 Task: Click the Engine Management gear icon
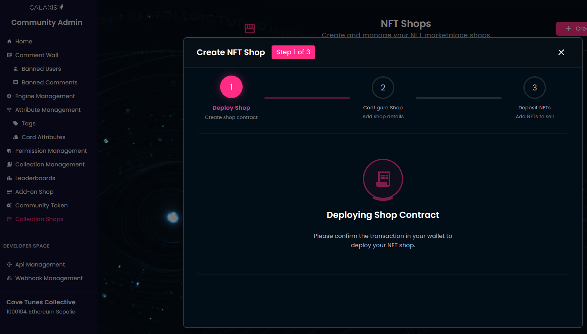9,96
